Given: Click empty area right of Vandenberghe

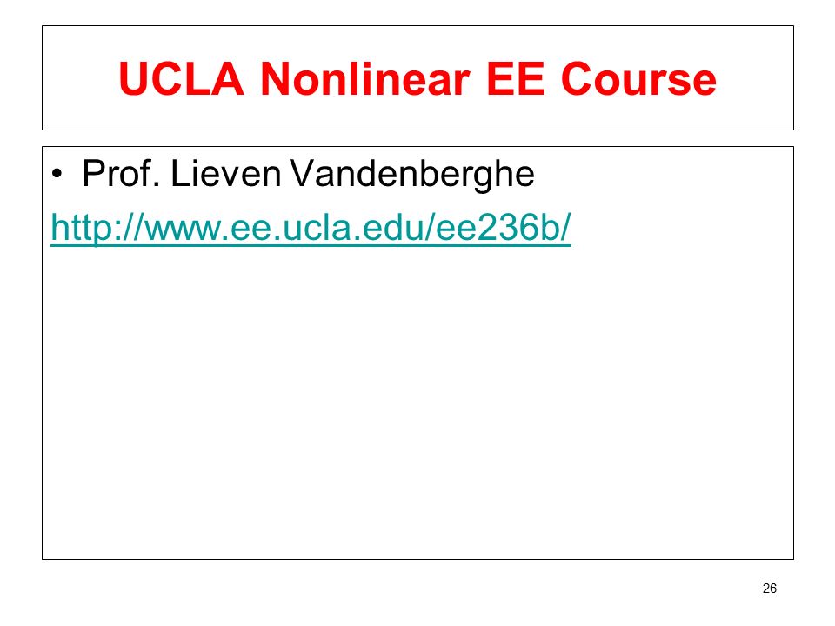Looking at the screenshot, I should [663, 174].
